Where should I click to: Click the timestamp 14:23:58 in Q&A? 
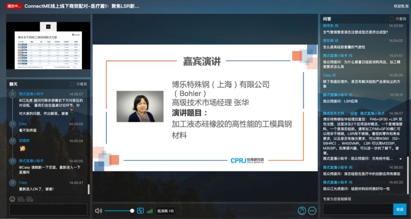coord(396,26)
